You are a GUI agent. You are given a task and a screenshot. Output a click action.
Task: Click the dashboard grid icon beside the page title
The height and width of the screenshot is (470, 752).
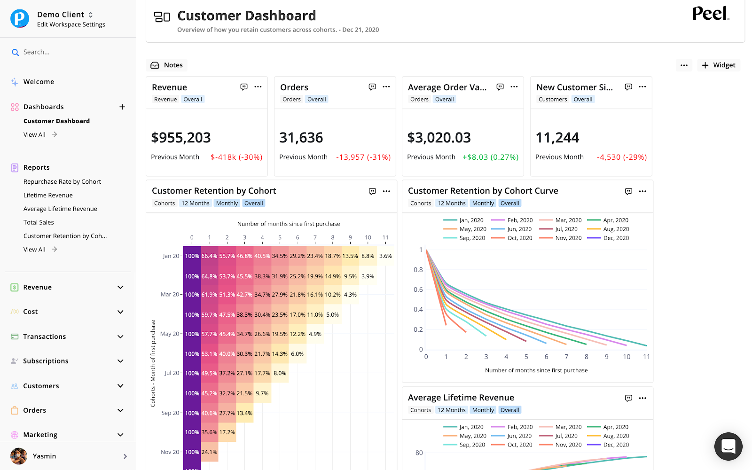click(162, 16)
